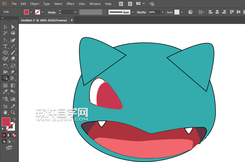Click the Stroke label link
Screen dimensions: 245x162
click(52, 12)
